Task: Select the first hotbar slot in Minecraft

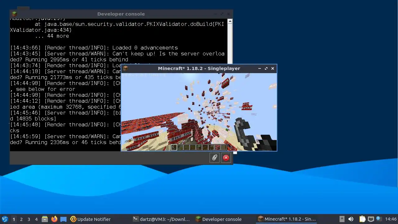Action: [x=174, y=147]
